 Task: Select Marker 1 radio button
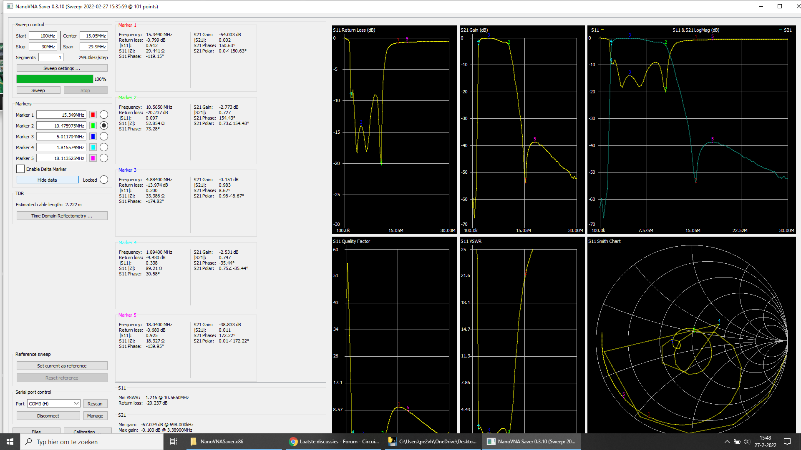(x=104, y=115)
